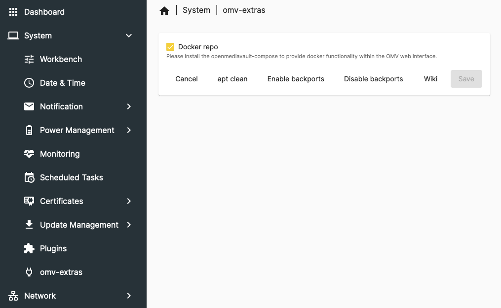Click the Notification menu label

[61, 106]
